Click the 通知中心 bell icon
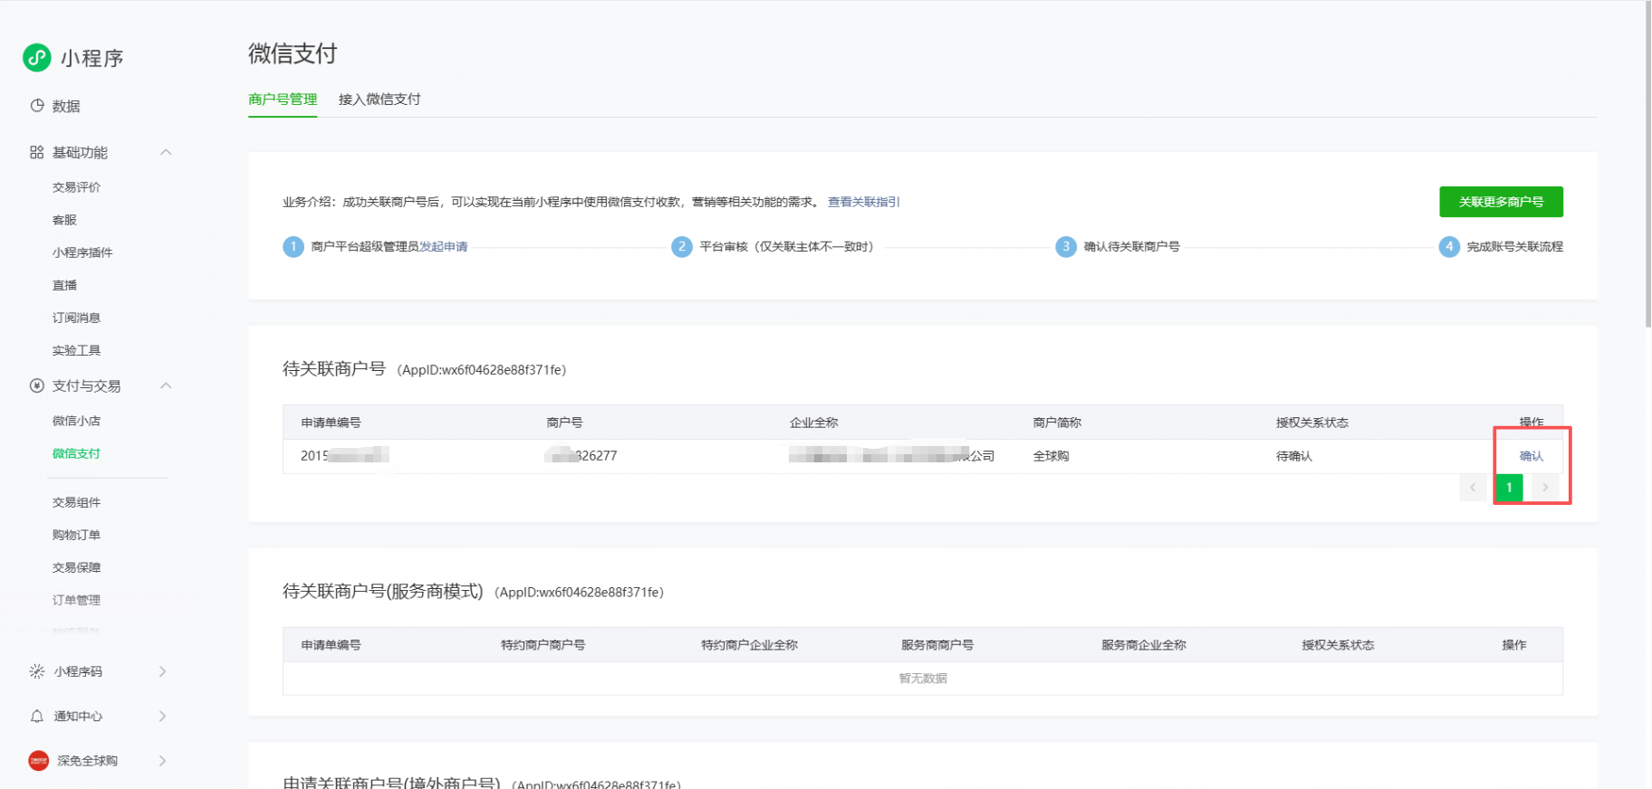 click(x=37, y=716)
